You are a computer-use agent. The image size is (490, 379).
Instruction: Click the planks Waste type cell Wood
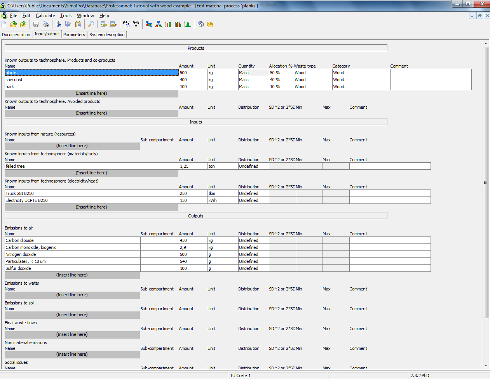tap(313, 73)
